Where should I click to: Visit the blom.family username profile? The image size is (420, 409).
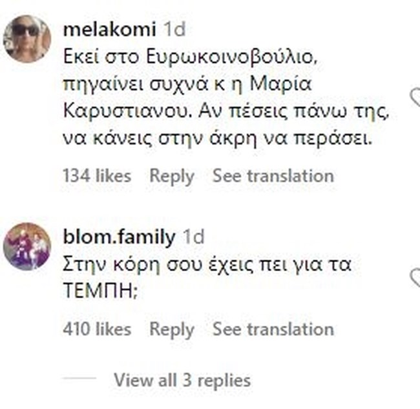[120, 237]
